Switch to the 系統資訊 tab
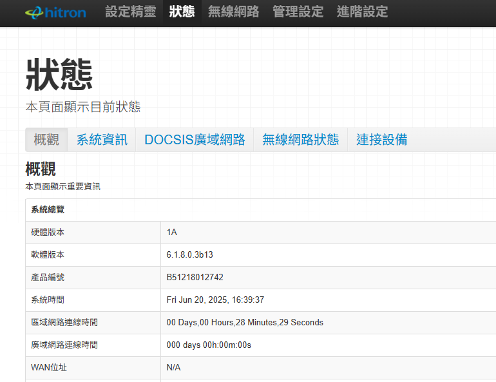 tap(102, 140)
